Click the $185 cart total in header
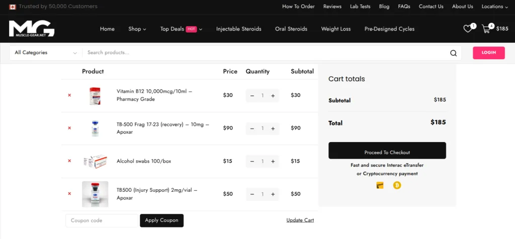 click(x=502, y=29)
